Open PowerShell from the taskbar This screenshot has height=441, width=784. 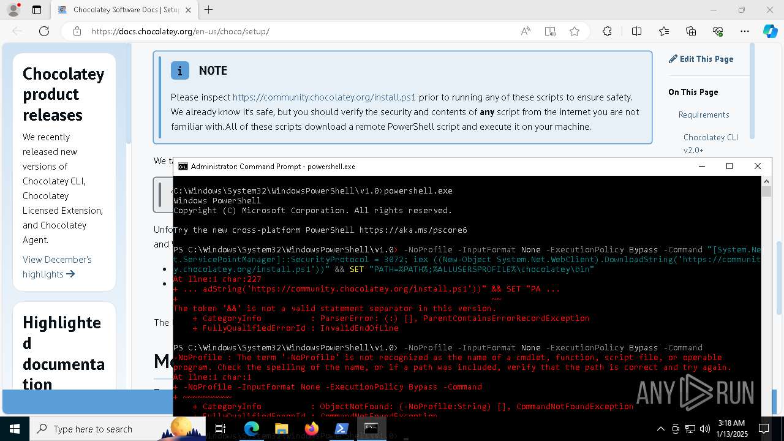click(x=341, y=429)
